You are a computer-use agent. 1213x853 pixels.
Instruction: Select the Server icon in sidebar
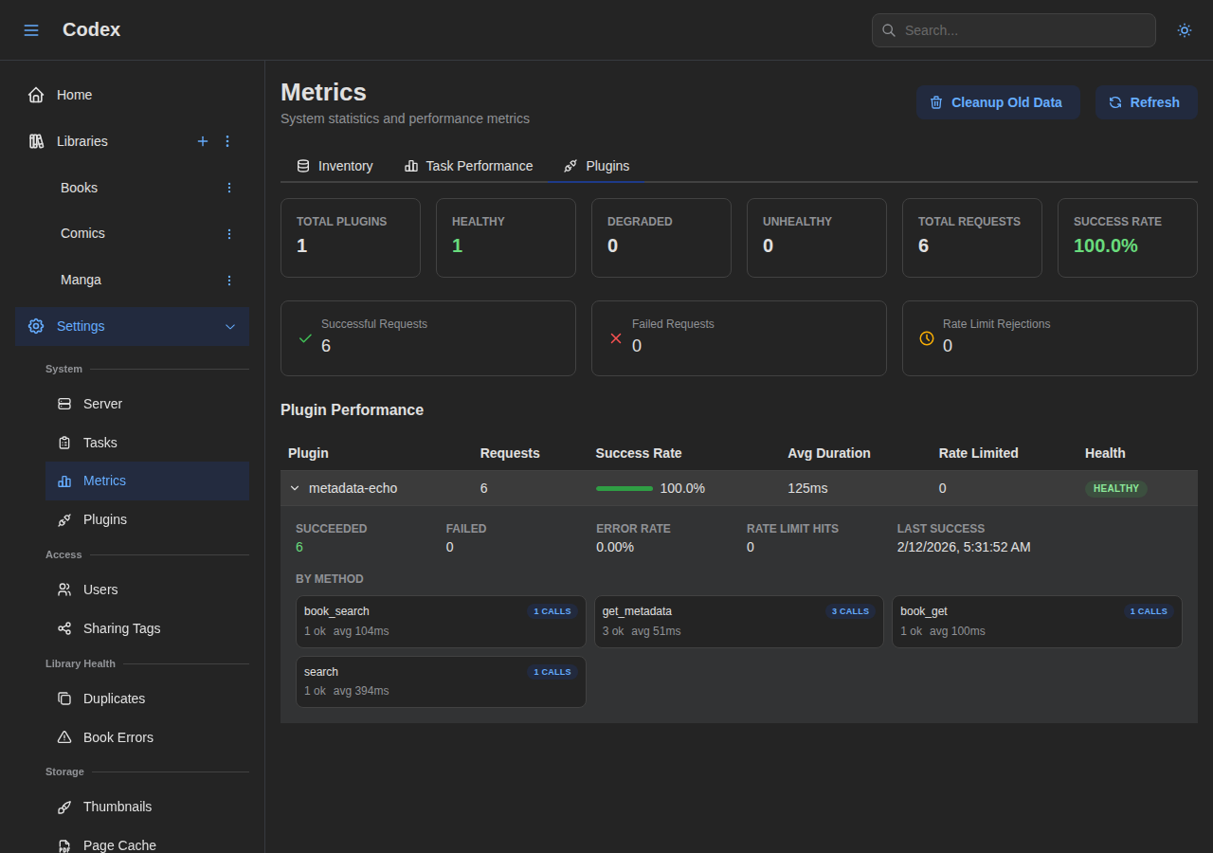[63, 404]
